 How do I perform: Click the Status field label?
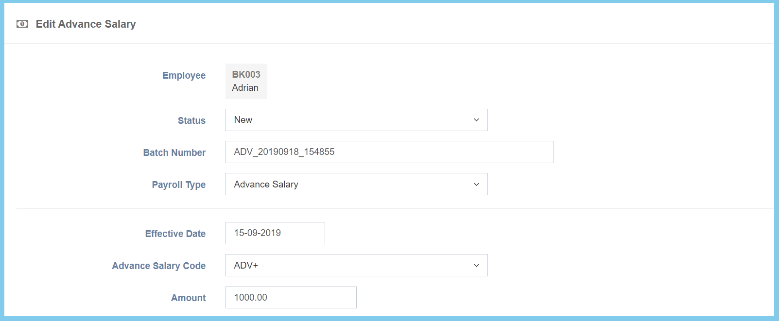[191, 120]
